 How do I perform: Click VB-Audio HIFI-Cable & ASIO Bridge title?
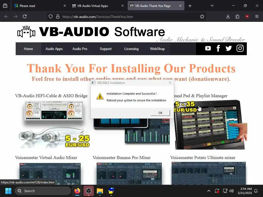[51, 96]
